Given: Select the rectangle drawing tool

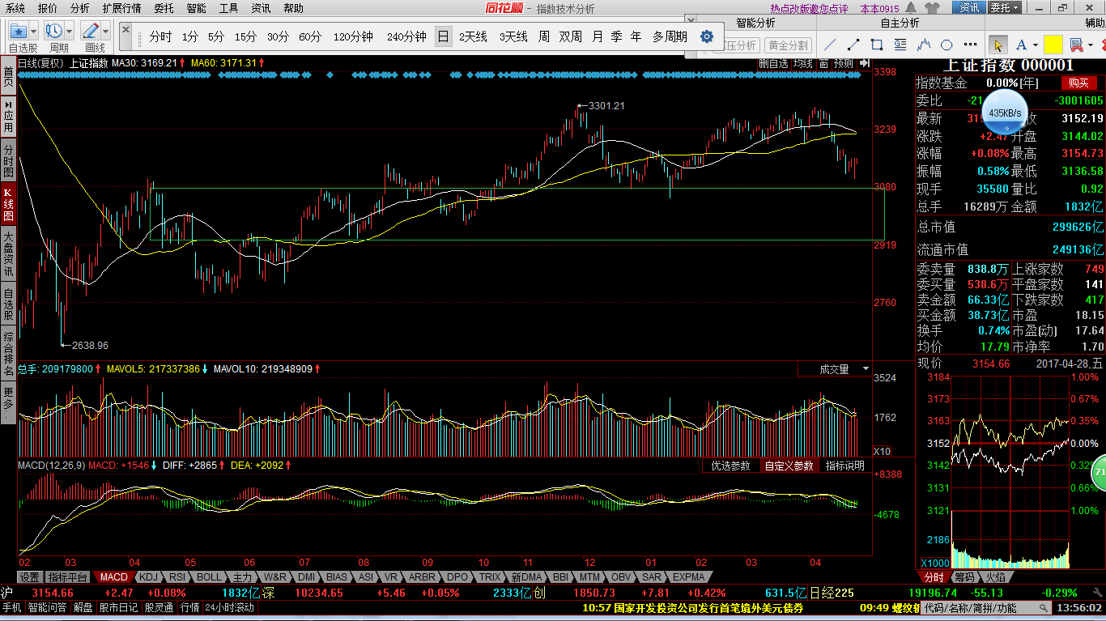Looking at the screenshot, I should tap(877, 45).
